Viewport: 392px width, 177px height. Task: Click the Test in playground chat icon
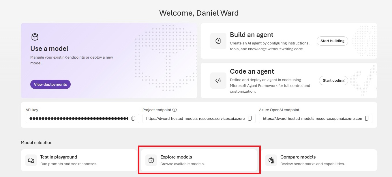pos(31,160)
